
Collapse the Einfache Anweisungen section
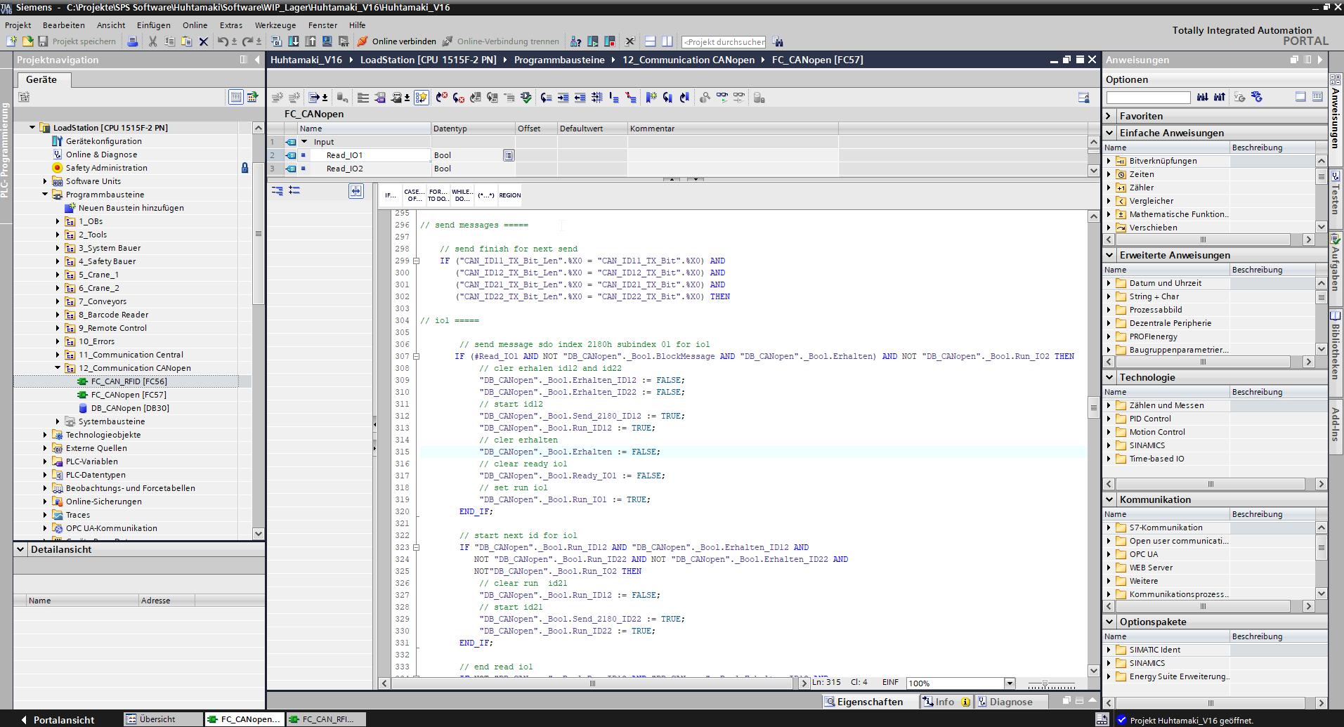(1109, 133)
